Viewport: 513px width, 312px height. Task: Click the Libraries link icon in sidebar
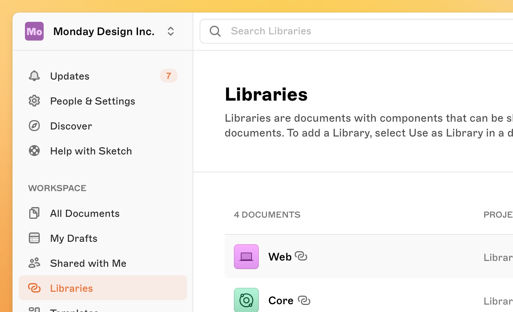(34, 288)
